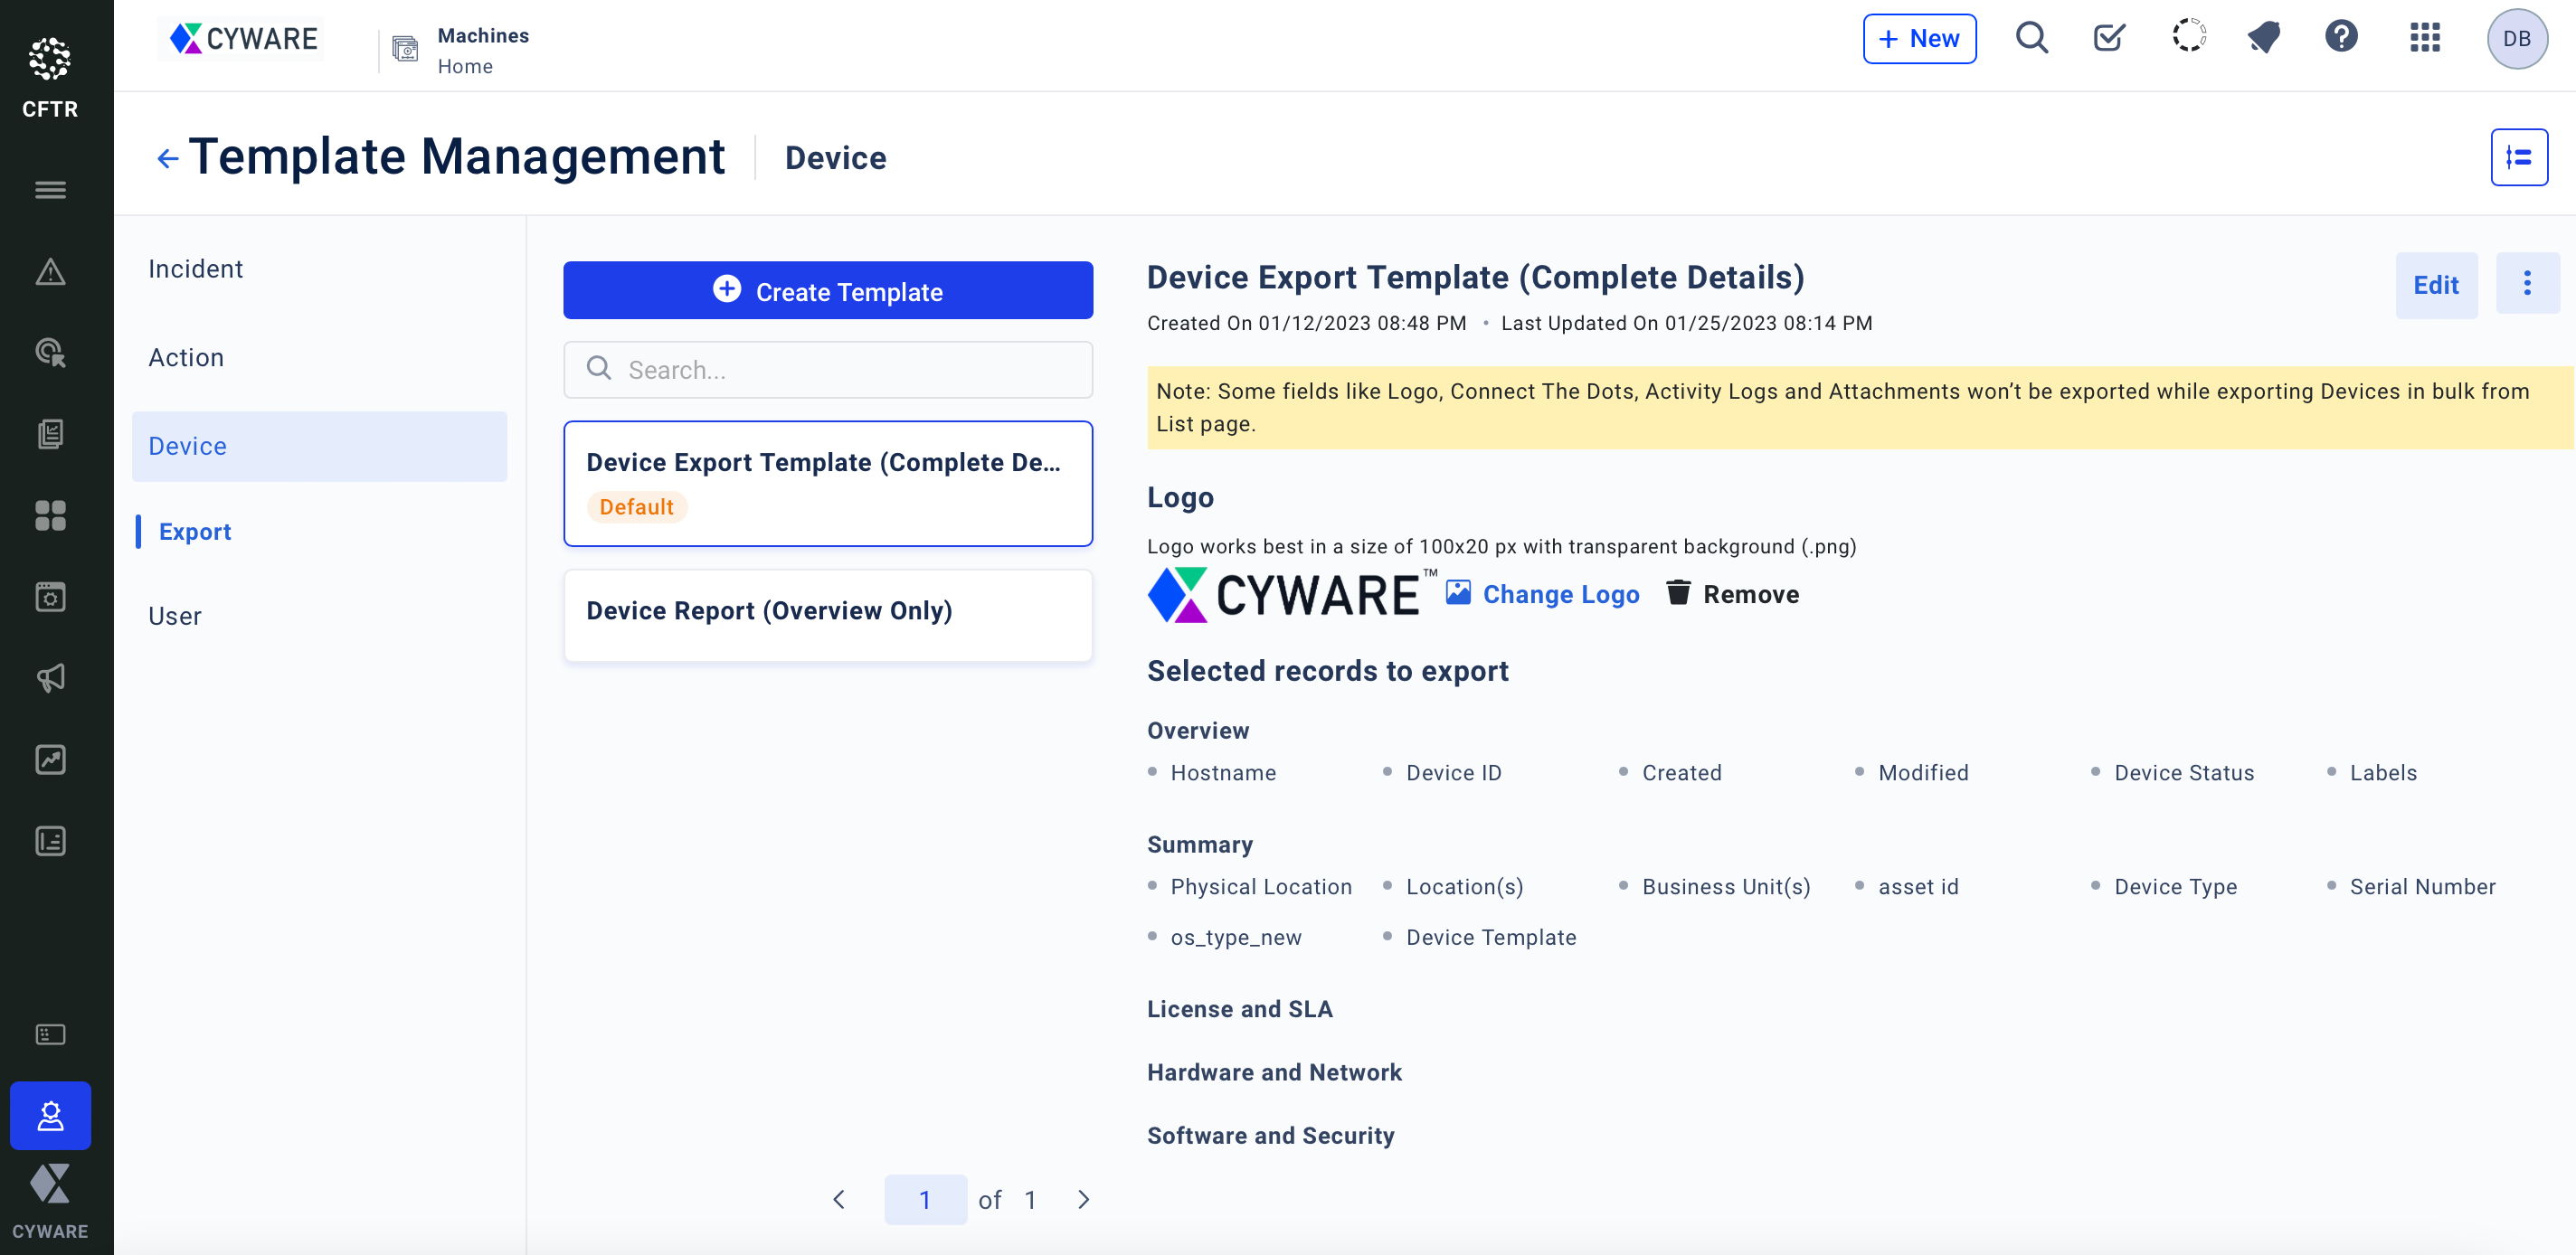Open the Export sub-tab under Device

(194, 531)
